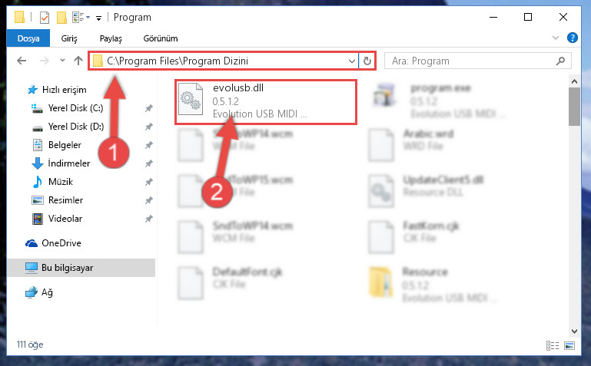Switch to large thumbnails view icon
Image resolution: width=591 pixels, height=366 pixels.
tap(569, 345)
